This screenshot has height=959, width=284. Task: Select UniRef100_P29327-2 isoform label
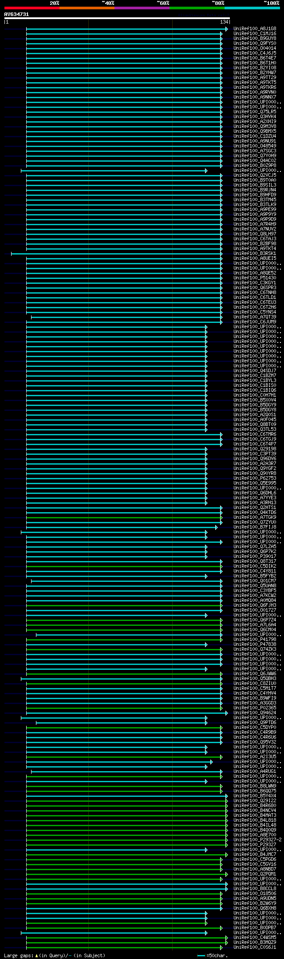click(x=257, y=840)
